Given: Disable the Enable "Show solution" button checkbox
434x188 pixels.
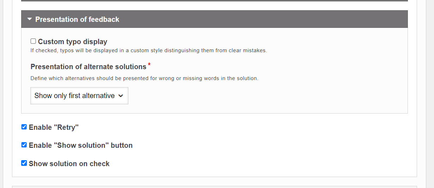Looking at the screenshot, I should point(24,145).
